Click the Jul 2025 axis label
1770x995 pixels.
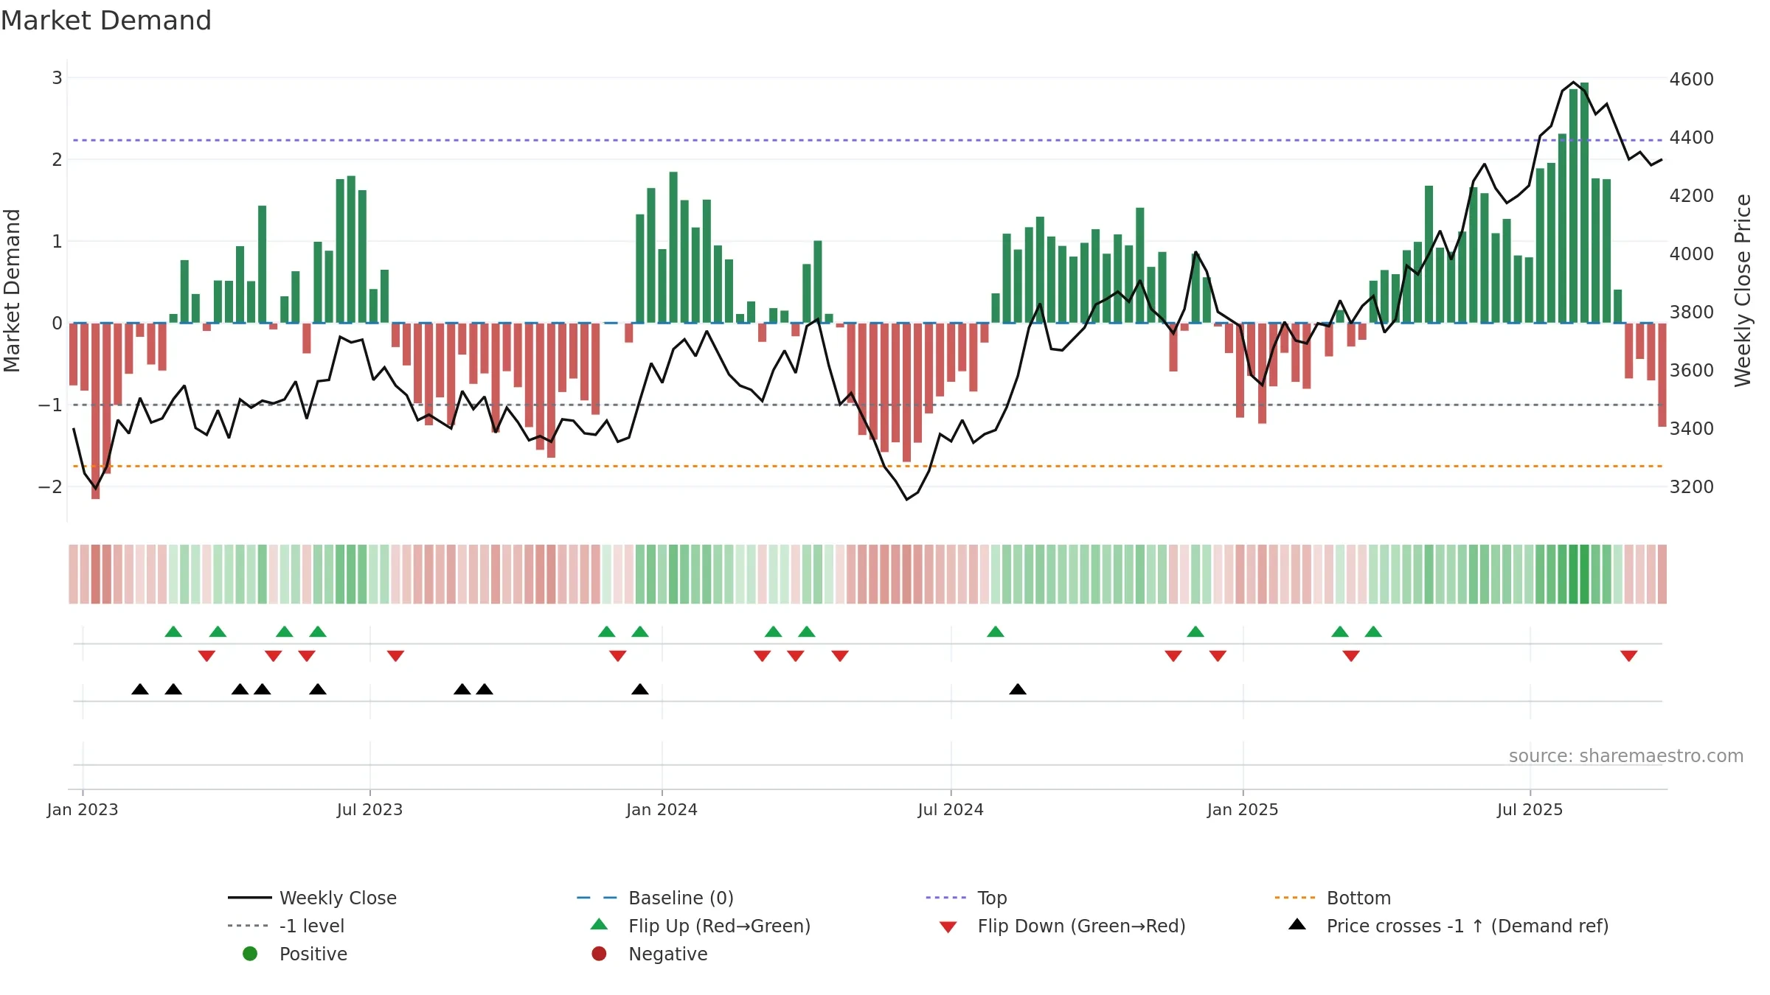coord(1530,809)
